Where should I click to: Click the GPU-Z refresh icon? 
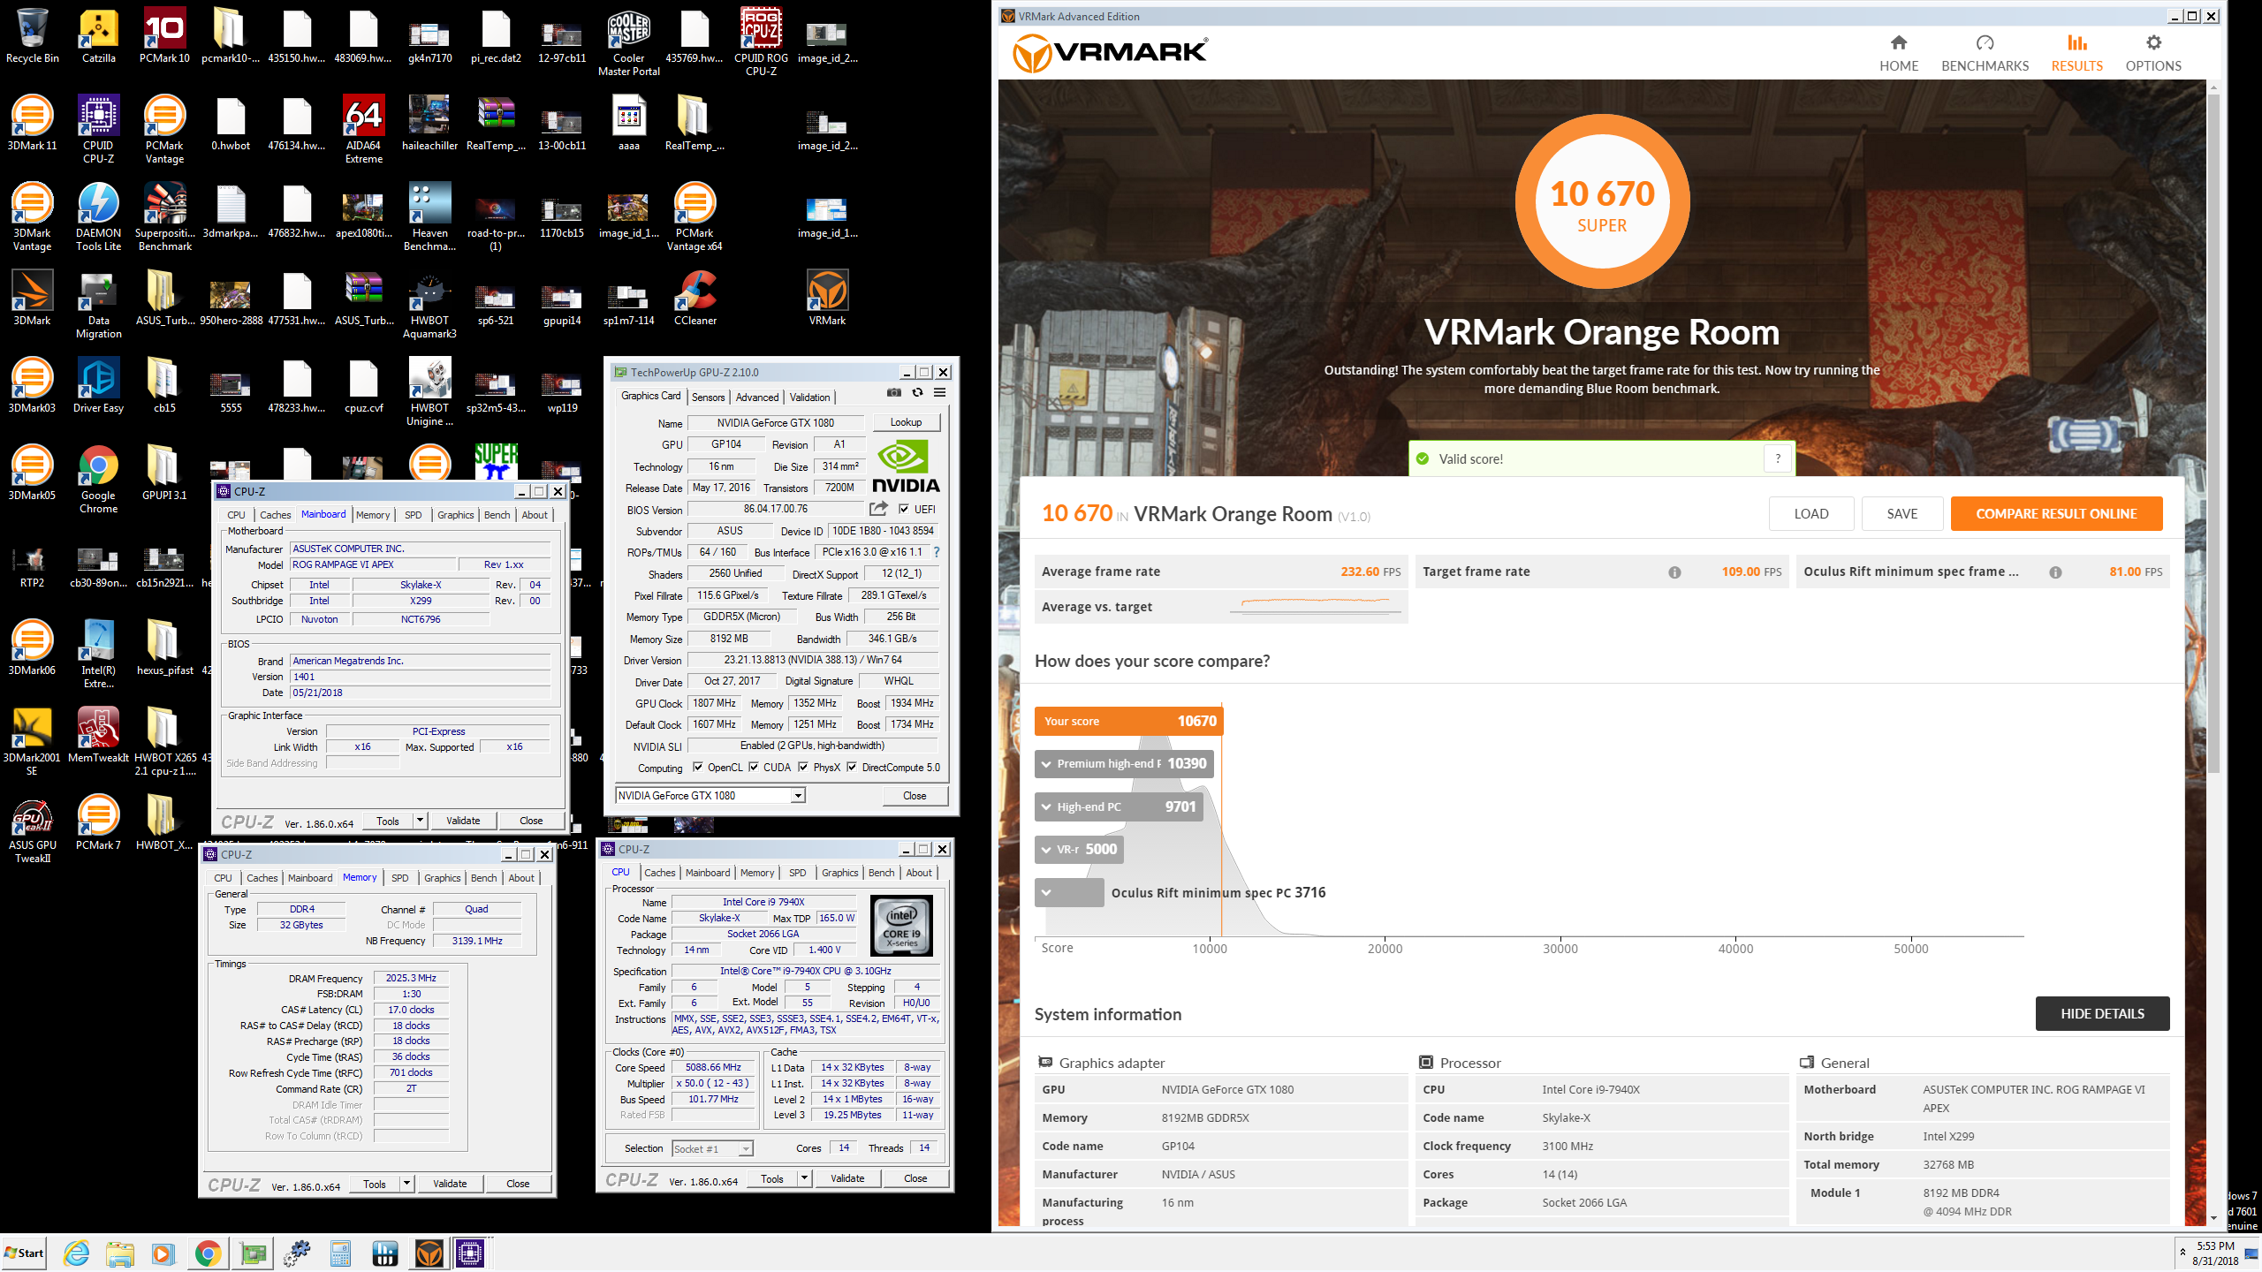[917, 393]
